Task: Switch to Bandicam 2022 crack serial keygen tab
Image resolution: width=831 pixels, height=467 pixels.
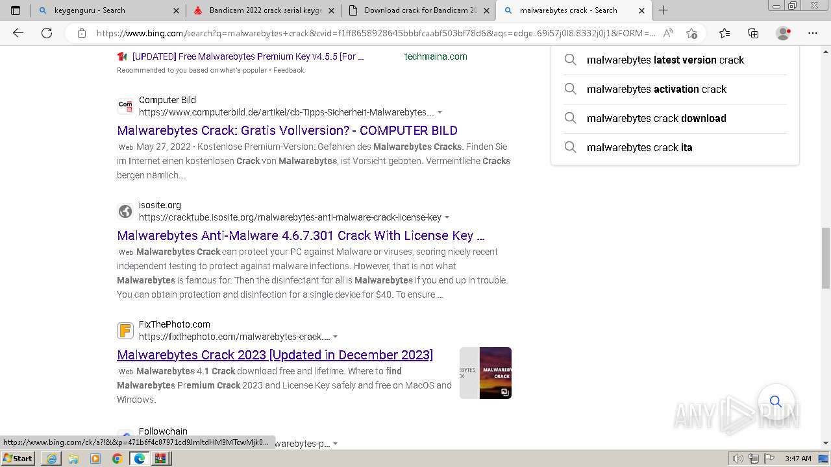Action: tap(263, 10)
